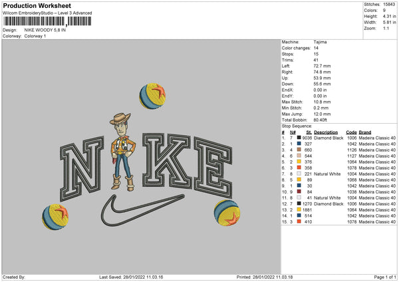Click the Page 1 of 1 indicator
This screenshot has height=282, width=399.
coord(385,277)
